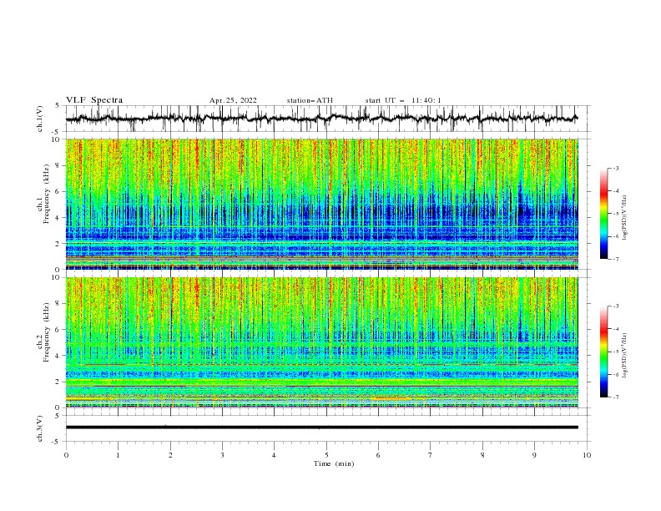Viewport: 661px width, 511px height.
Task: Click the "station=ATH" header text
Action: [310, 100]
